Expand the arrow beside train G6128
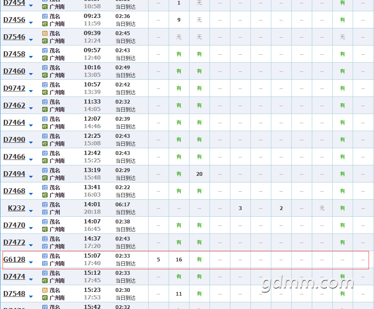The height and width of the screenshot is (309, 374). tap(31, 262)
